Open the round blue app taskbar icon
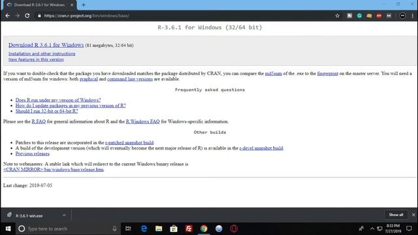Image resolution: width=418 pixels, height=235 pixels. click(x=219, y=228)
